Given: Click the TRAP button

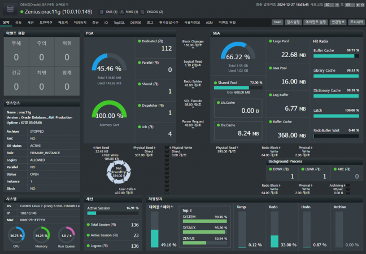Looking at the screenshot, I should [277, 22].
